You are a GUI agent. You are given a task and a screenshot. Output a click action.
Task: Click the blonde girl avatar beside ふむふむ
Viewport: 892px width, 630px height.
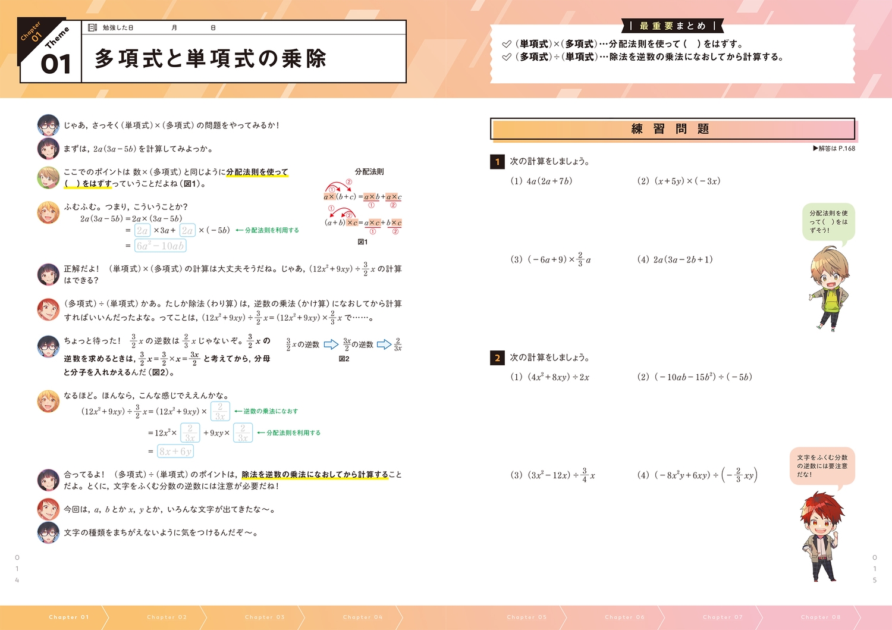(48, 212)
